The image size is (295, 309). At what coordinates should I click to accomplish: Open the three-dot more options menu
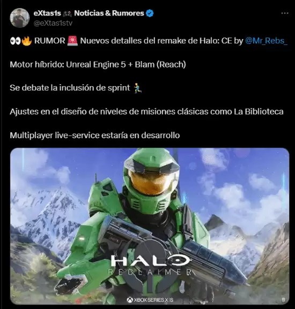(285, 13)
